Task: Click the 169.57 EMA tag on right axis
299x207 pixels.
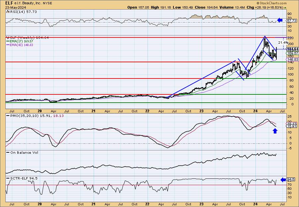Action: pyautogui.click(x=292, y=53)
